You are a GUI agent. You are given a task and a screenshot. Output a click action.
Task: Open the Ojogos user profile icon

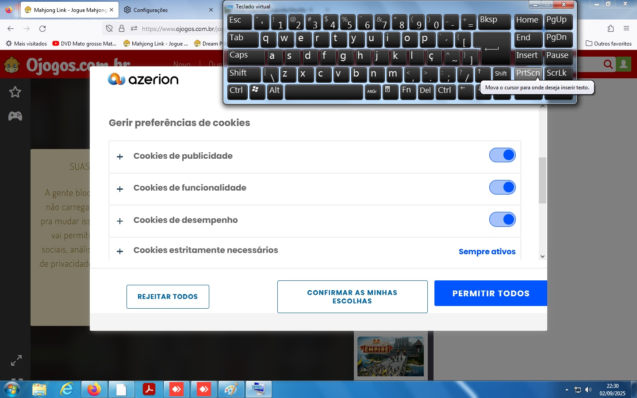(624, 65)
